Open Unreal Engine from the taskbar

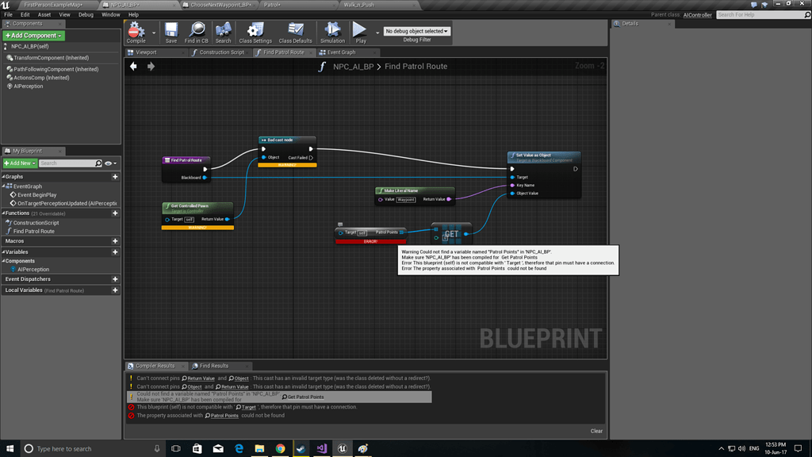tap(342, 448)
